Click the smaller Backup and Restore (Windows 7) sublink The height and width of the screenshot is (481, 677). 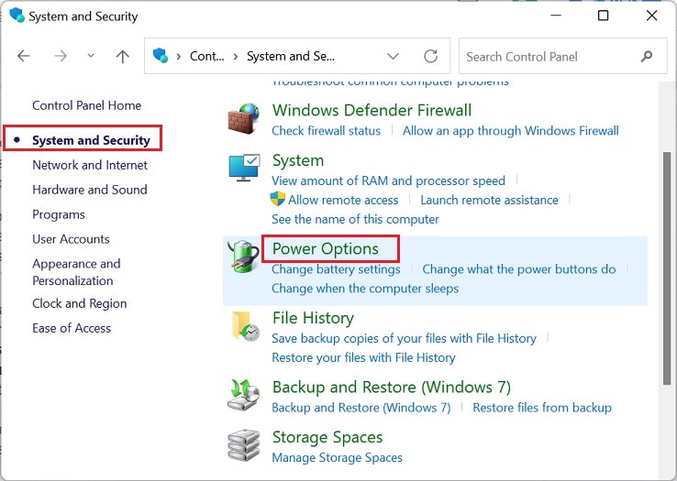pos(361,408)
